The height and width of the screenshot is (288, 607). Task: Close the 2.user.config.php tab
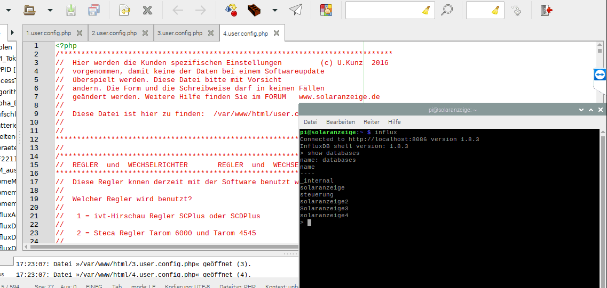(145, 33)
